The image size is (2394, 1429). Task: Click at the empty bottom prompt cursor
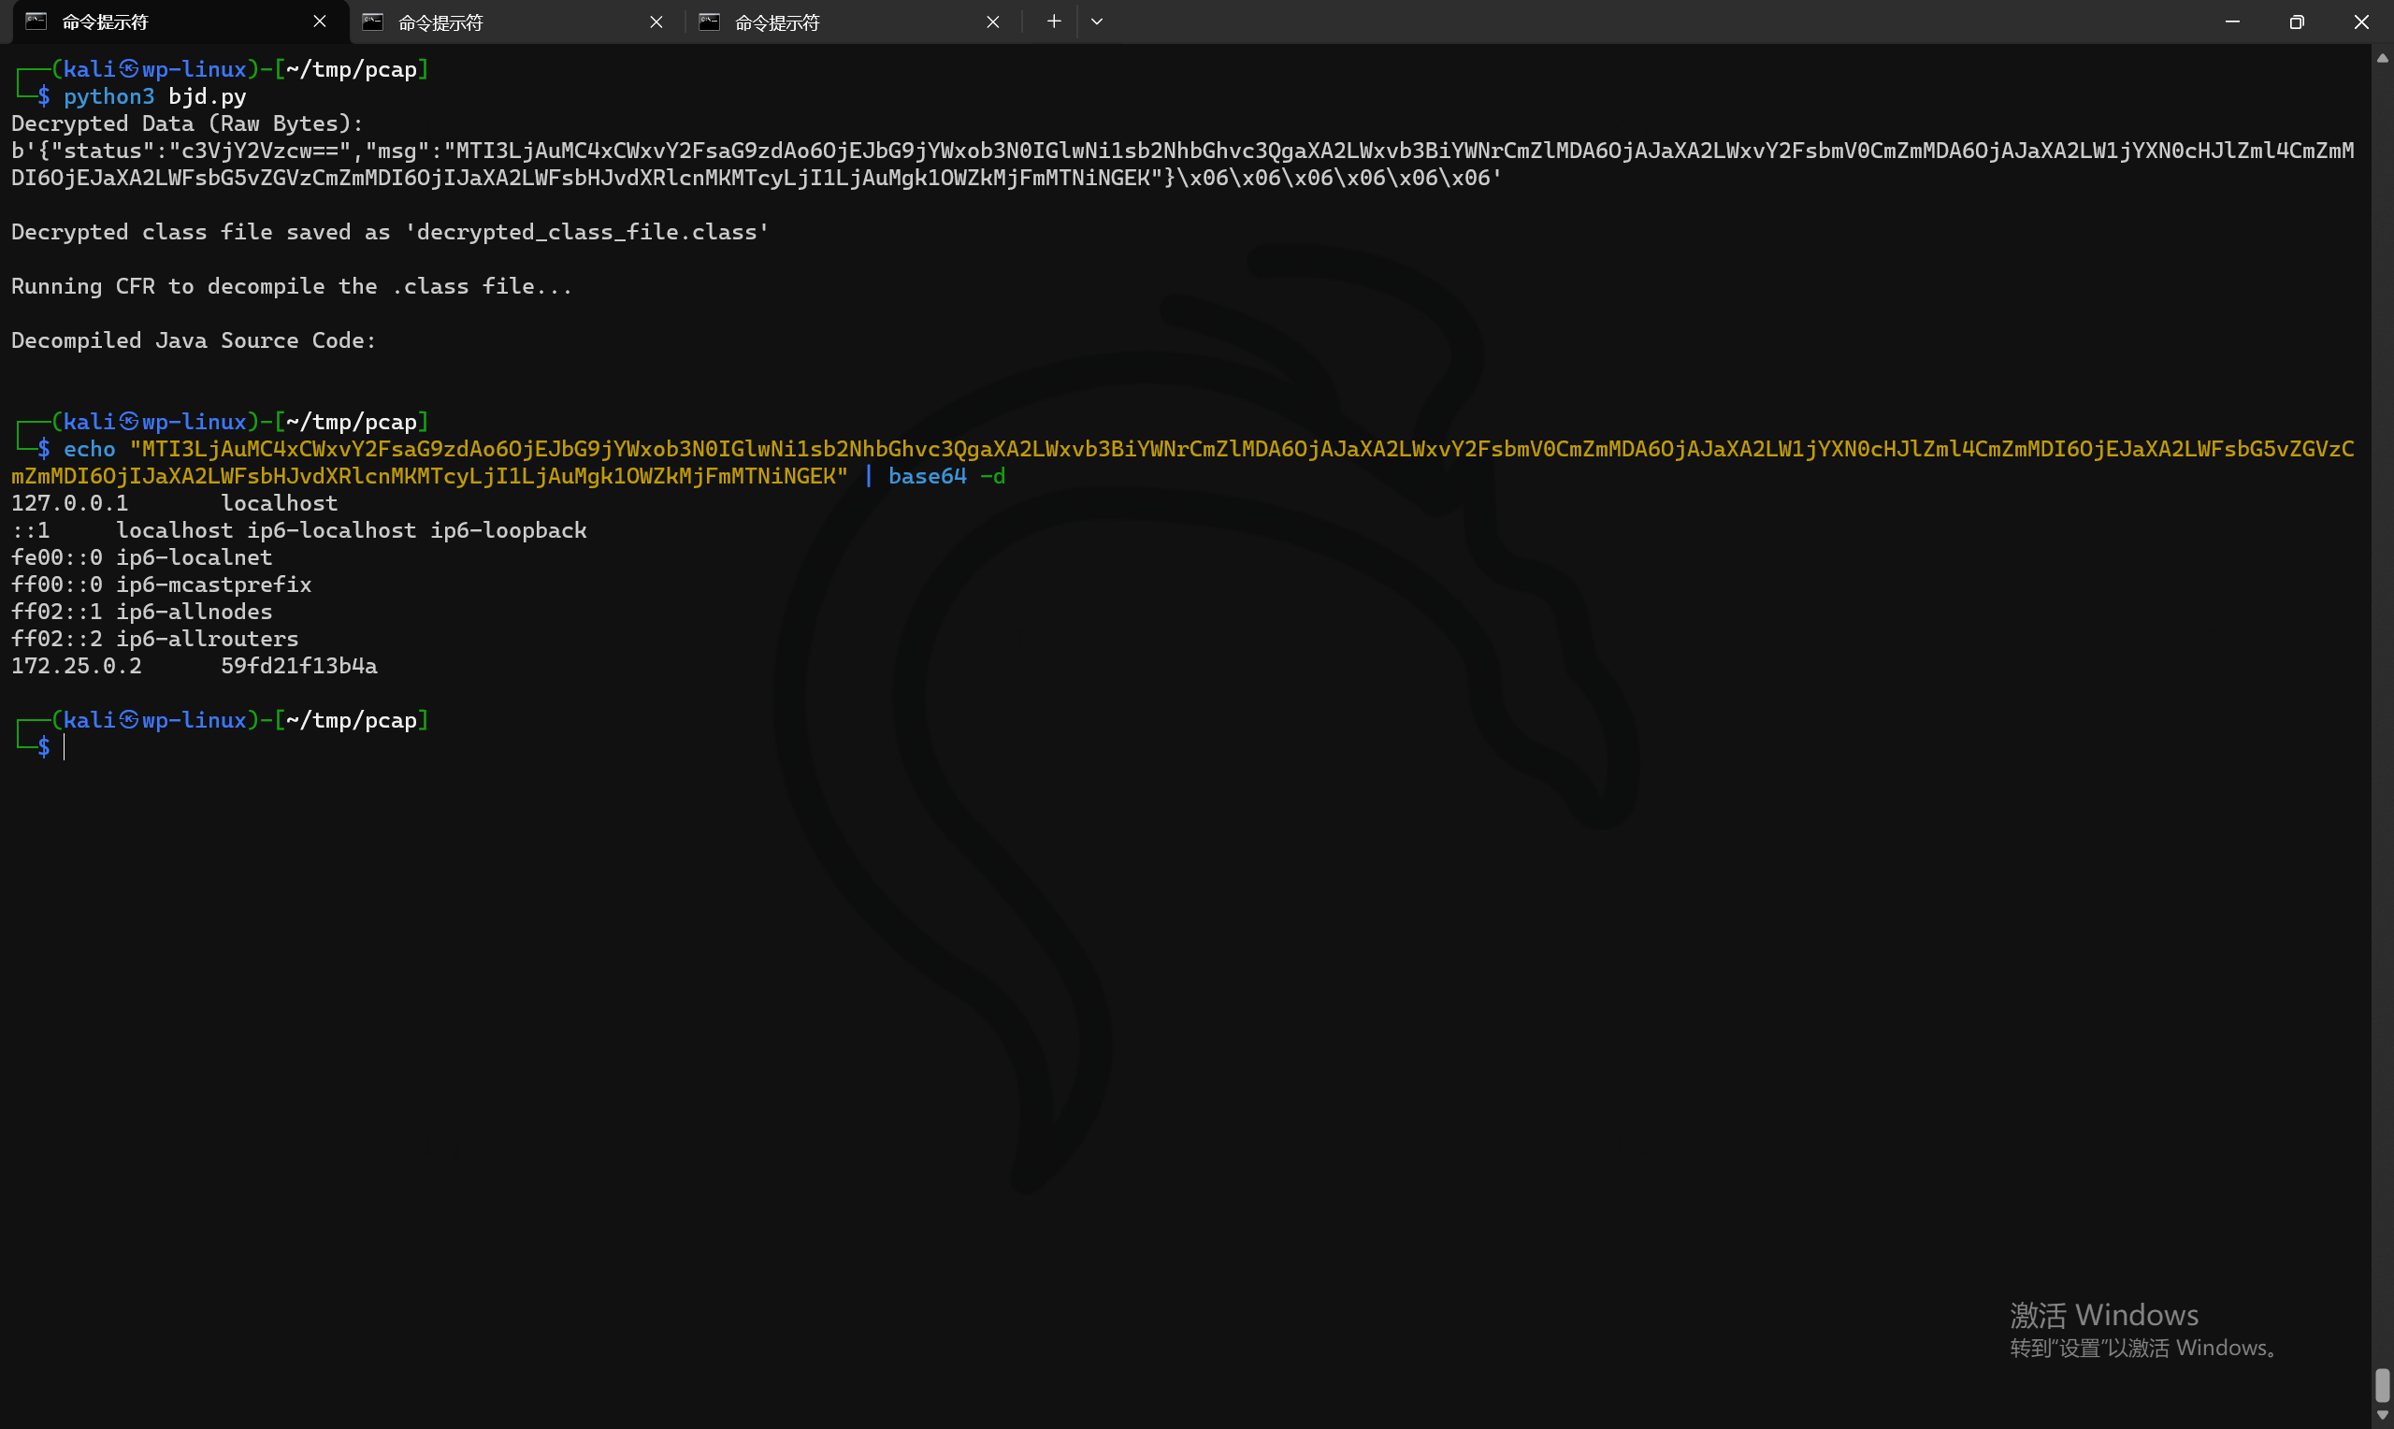(x=65, y=746)
